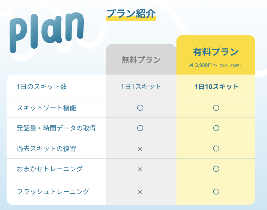Click paid plan circle for スキットソート機能

216,108
